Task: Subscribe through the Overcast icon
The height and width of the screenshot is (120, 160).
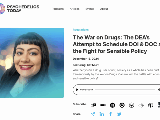Action: (131, 105)
